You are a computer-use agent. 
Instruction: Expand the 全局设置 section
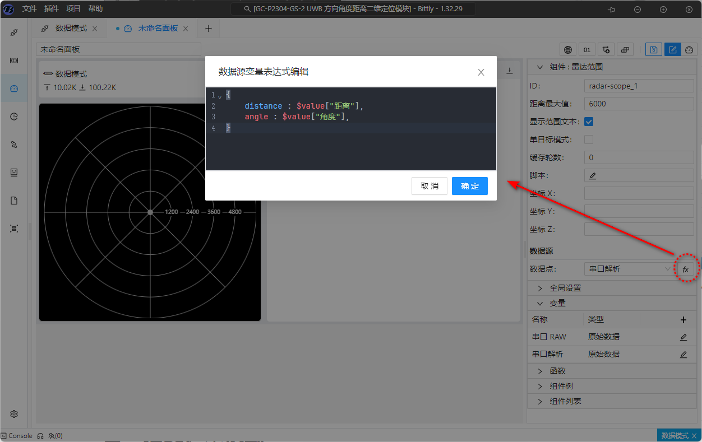click(565, 288)
